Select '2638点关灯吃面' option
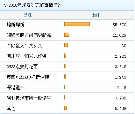 pos(22,66)
